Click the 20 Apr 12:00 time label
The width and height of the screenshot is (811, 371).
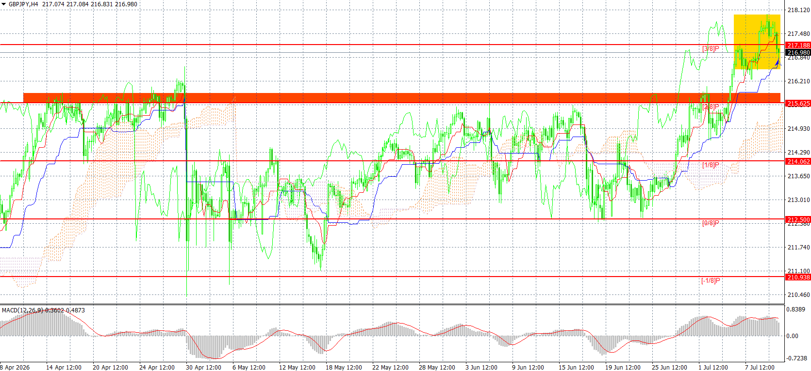pos(110,367)
